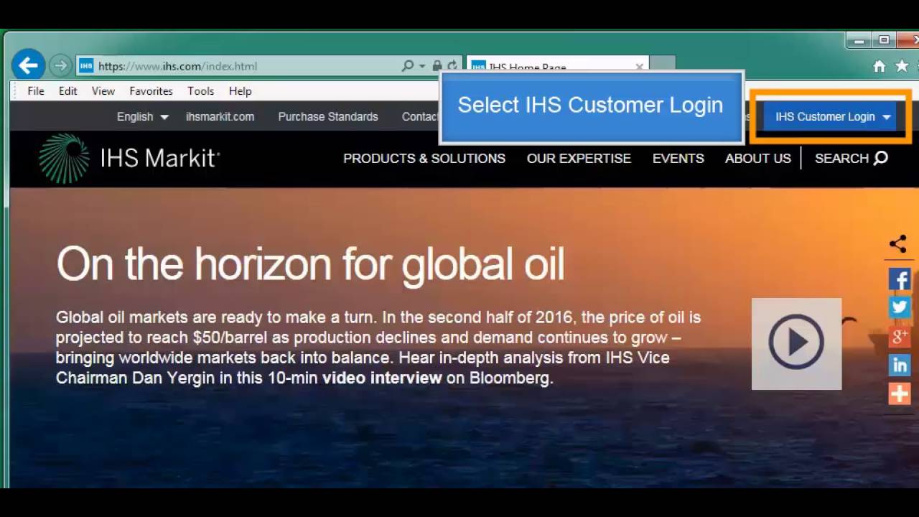Close the IHS Home Page tab

pos(639,67)
